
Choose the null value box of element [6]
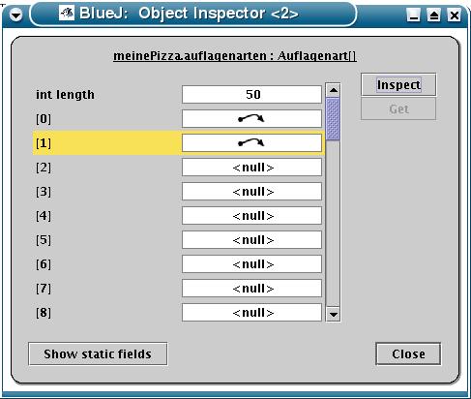click(x=251, y=264)
